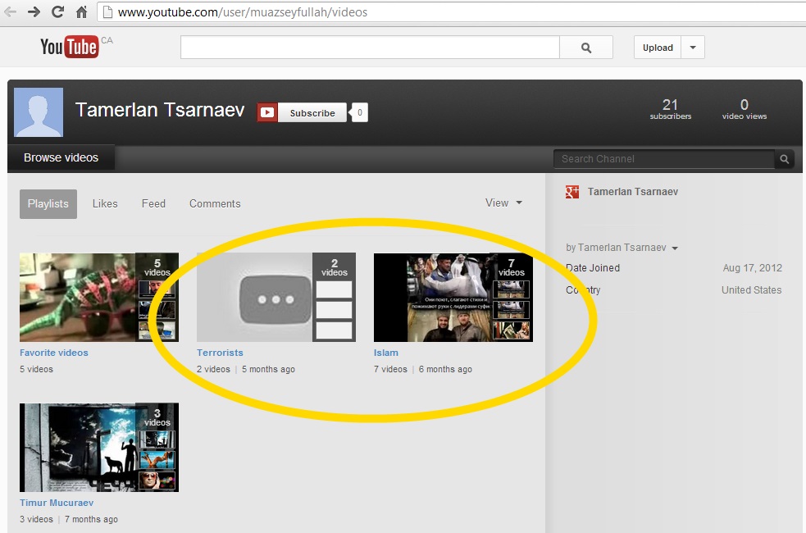Click the browser address bar URL
Viewport: 806px width, 533px height.
[x=243, y=11]
